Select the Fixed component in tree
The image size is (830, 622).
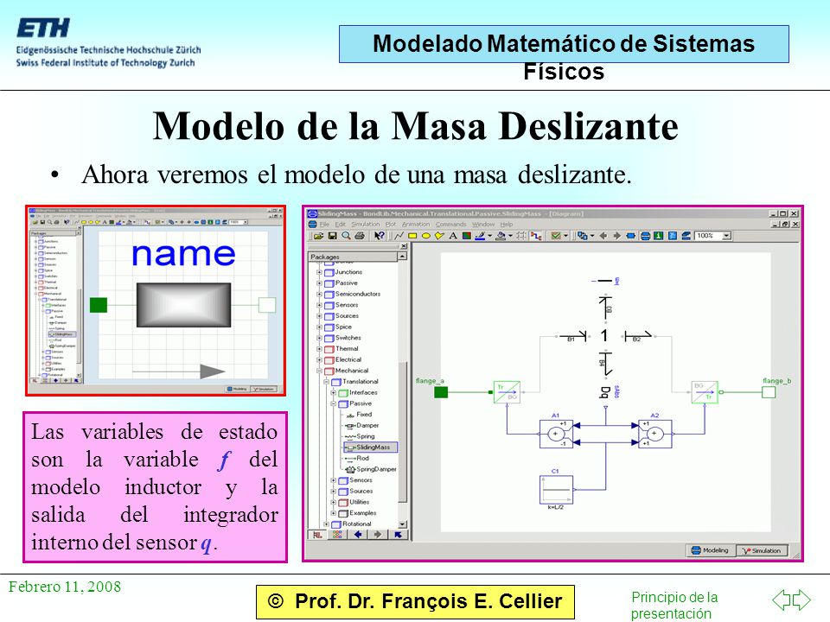(359, 415)
